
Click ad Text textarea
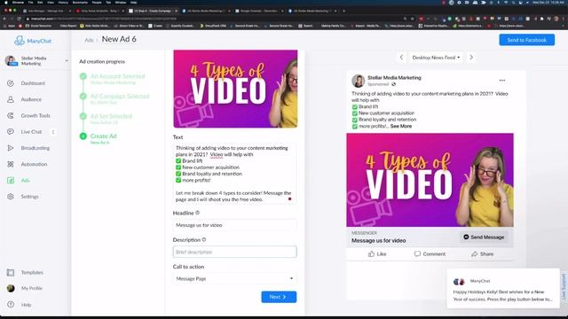pyautogui.click(x=234, y=174)
